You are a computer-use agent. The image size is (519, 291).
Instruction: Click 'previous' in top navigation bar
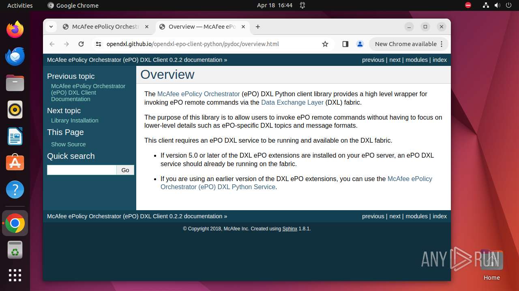point(373,60)
